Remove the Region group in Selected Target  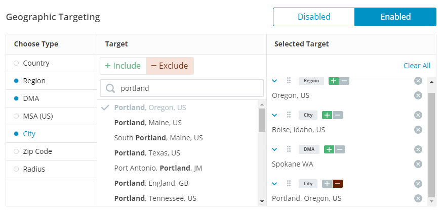click(x=418, y=81)
